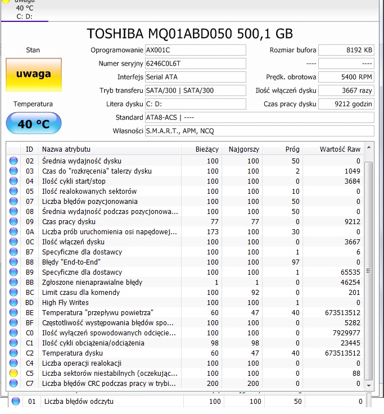This screenshot has height=414, width=384.
Task: Click the blue status icon for attribute B9
Action: (13, 272)
